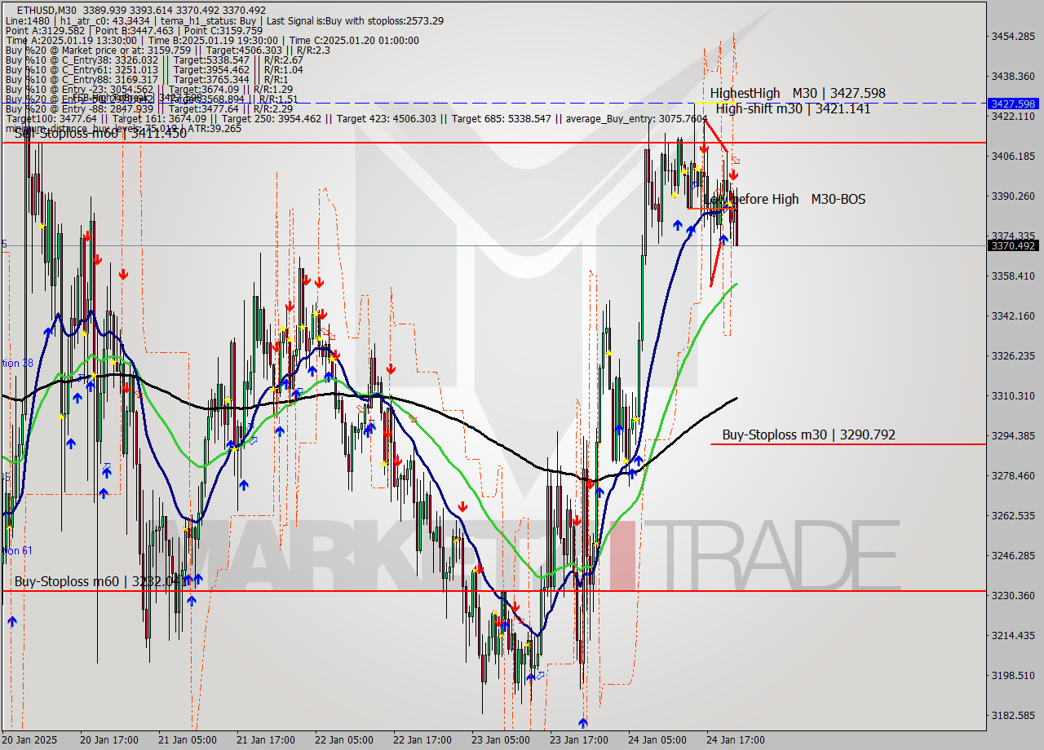This screenshot has width=1044, height=750.
Task: Click the 3294.385 price axis value
Action: pos(1012,435)
